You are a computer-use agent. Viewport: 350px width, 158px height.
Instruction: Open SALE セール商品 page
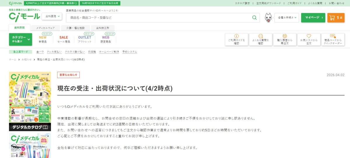64,39
